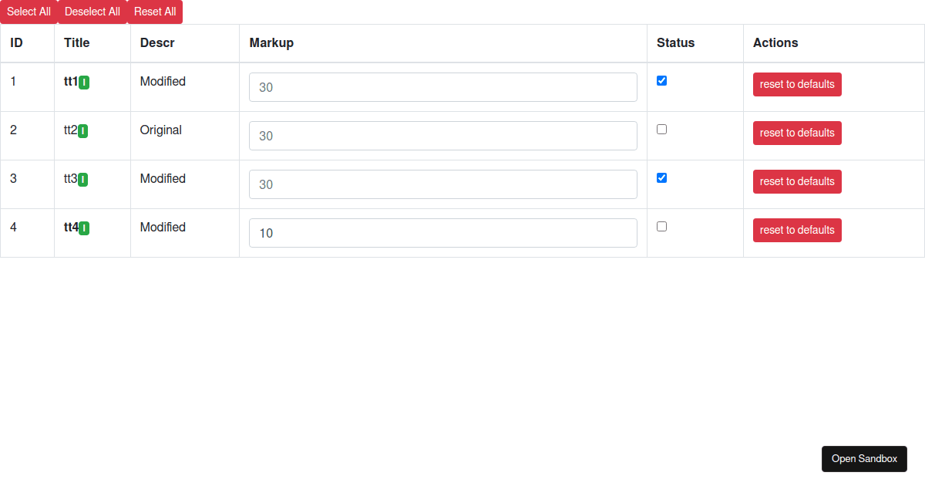Check the status checkbox in row 4
Viewport: 925px width, 486px height.
(661, 226)
